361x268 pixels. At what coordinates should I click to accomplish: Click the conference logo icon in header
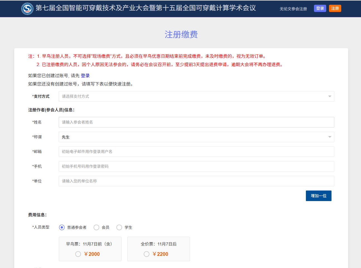click(27, 9)
